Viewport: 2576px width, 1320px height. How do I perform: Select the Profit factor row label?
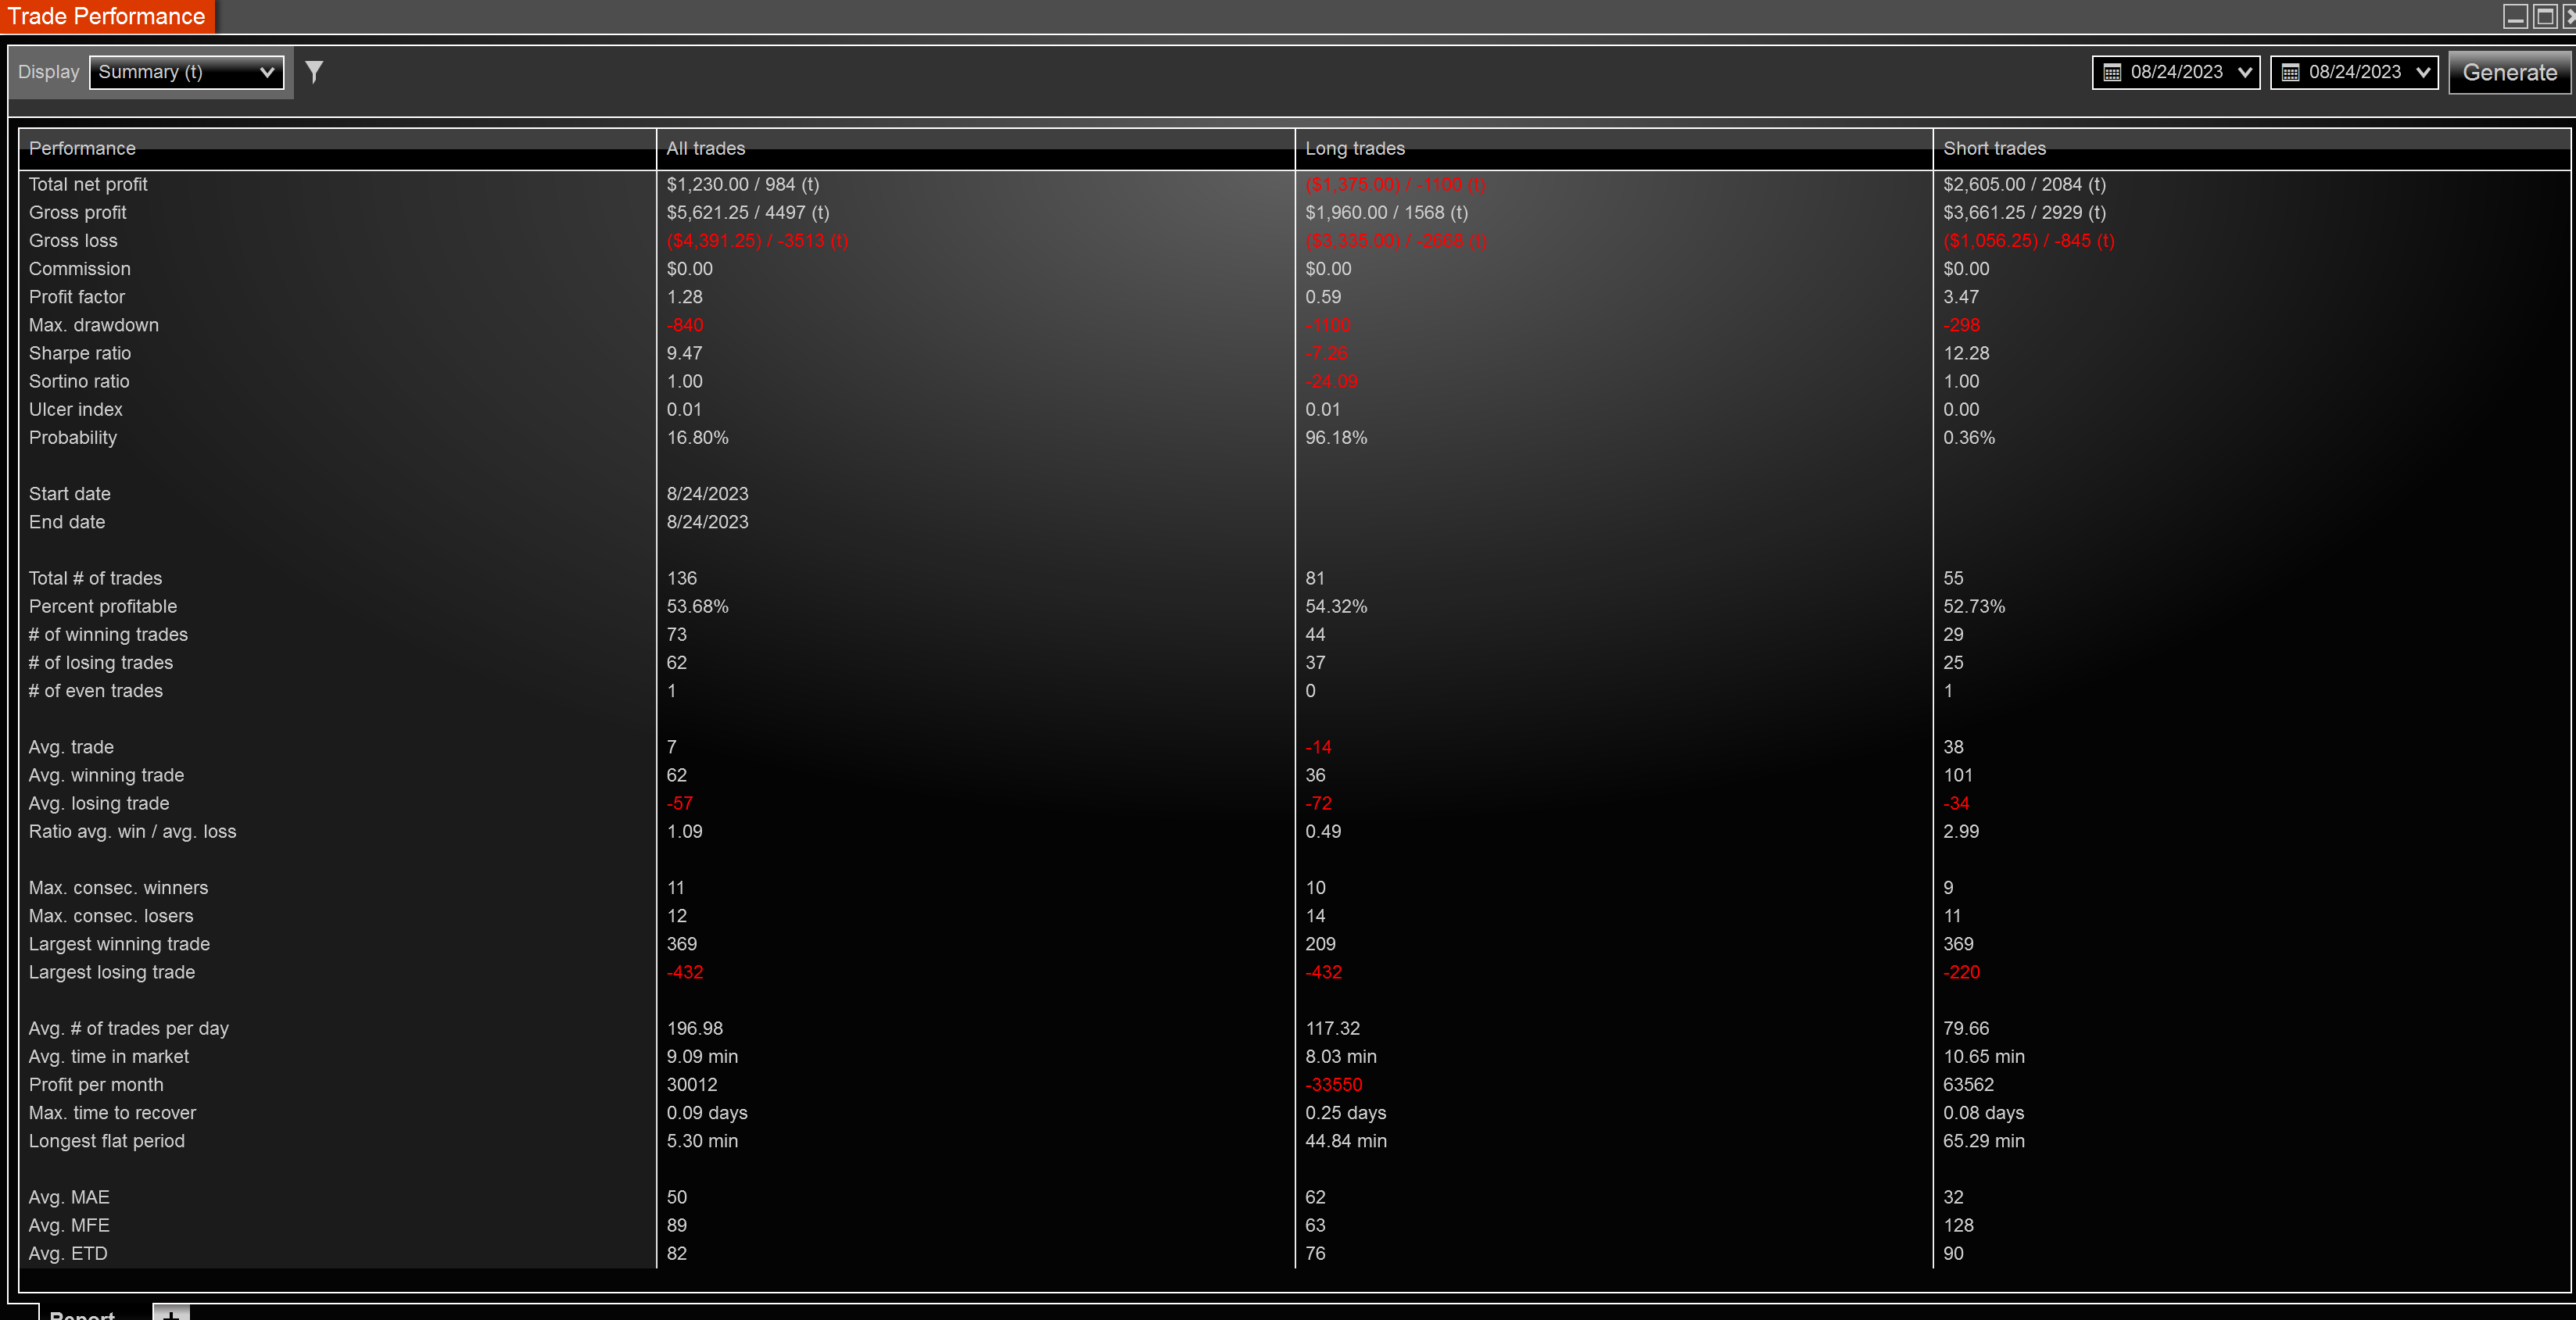[x=77, y=296]
